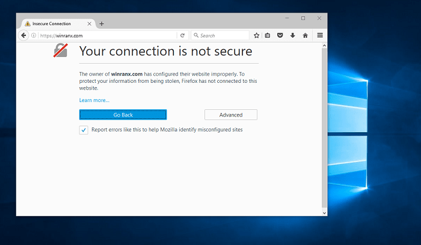421x245 pixels.
Task: Go to the home page icon
Action: coord(306,35)
